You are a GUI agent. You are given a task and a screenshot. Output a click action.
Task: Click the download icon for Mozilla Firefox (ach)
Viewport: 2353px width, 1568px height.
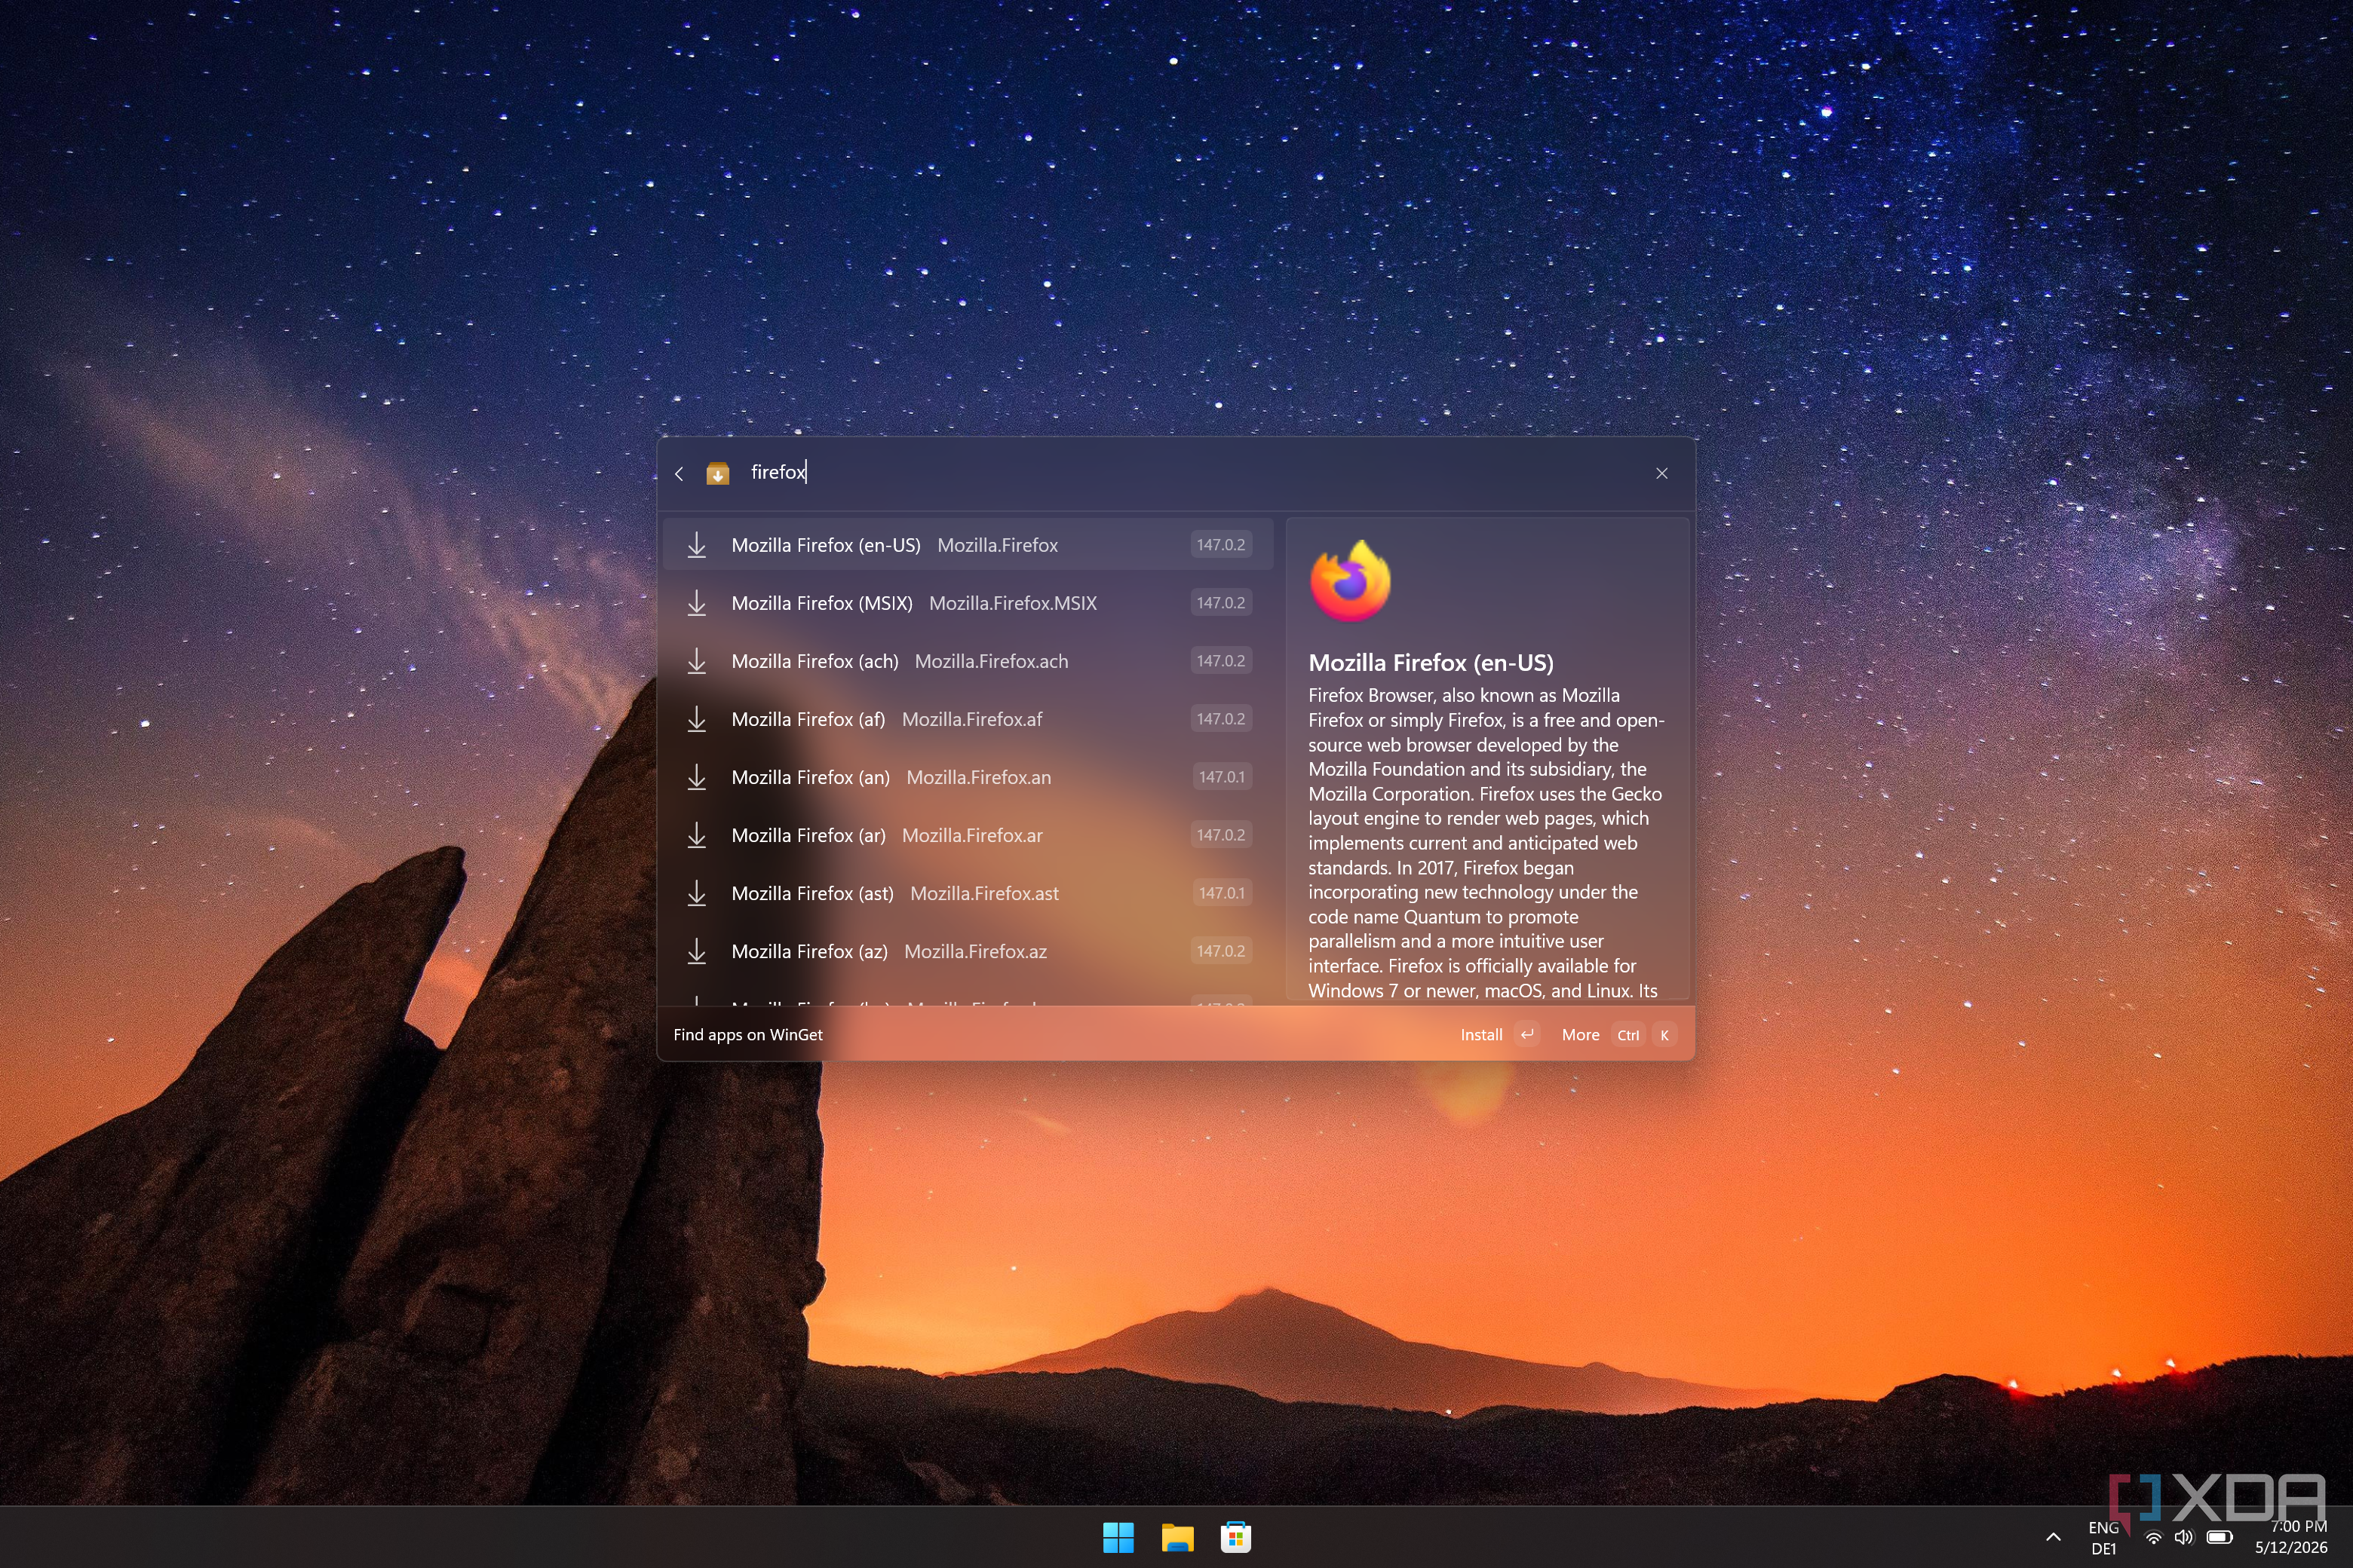(x=696, y=661)
